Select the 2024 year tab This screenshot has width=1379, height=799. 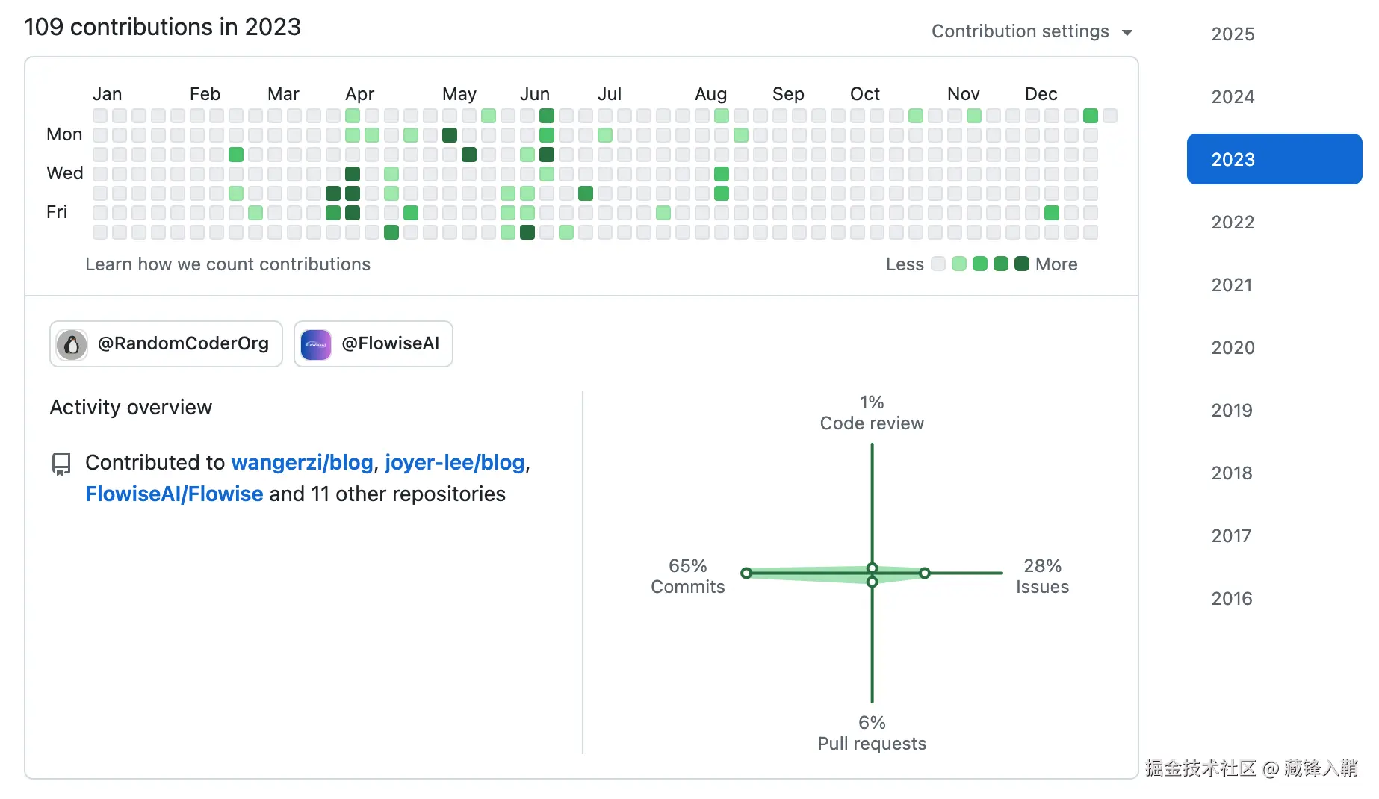1233,96
